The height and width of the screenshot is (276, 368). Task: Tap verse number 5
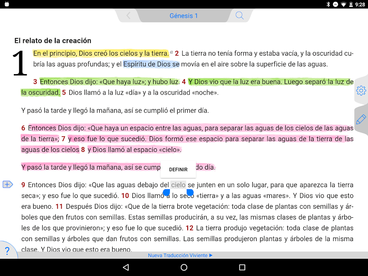coord(64,92)
